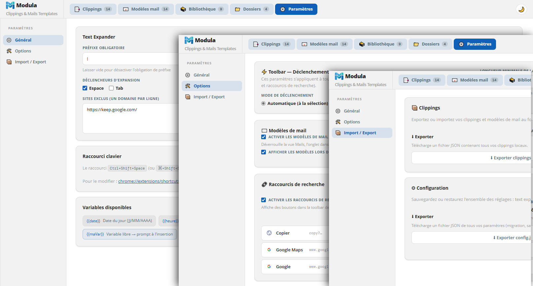This screenshot has height=286, width=533.
Task: Select Options in front window sidebar
Action: pyautogui.click(x=362, y=122)
